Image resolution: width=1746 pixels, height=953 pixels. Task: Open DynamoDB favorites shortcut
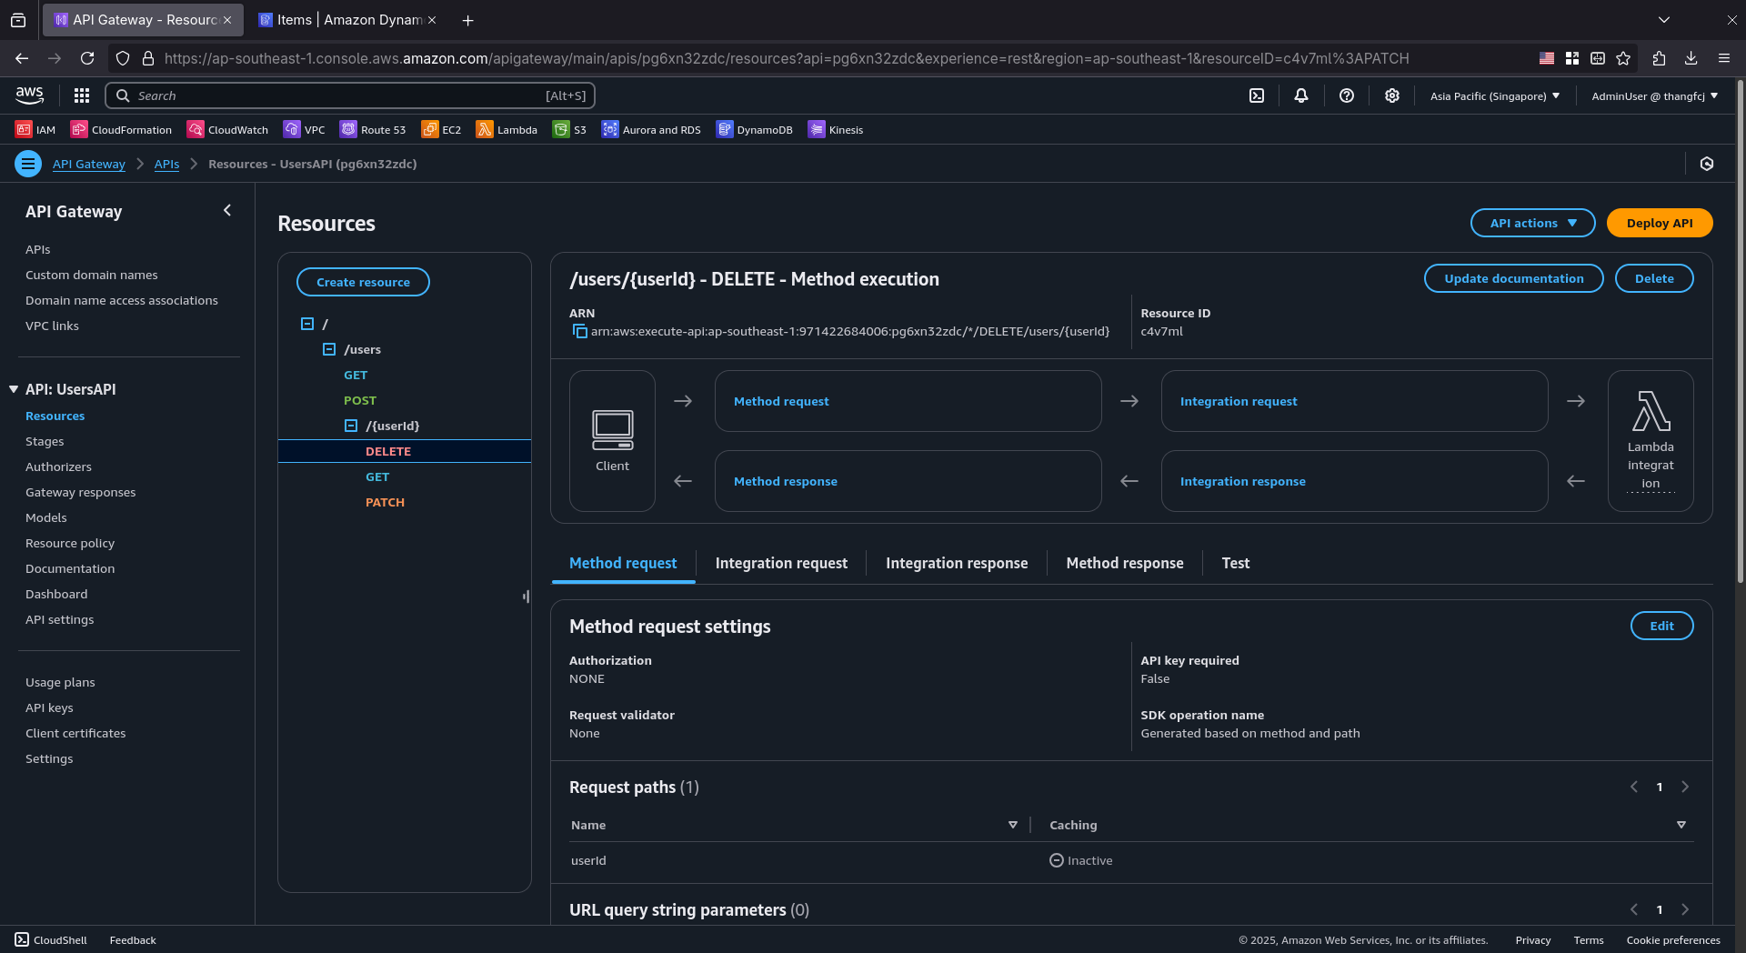755,129
